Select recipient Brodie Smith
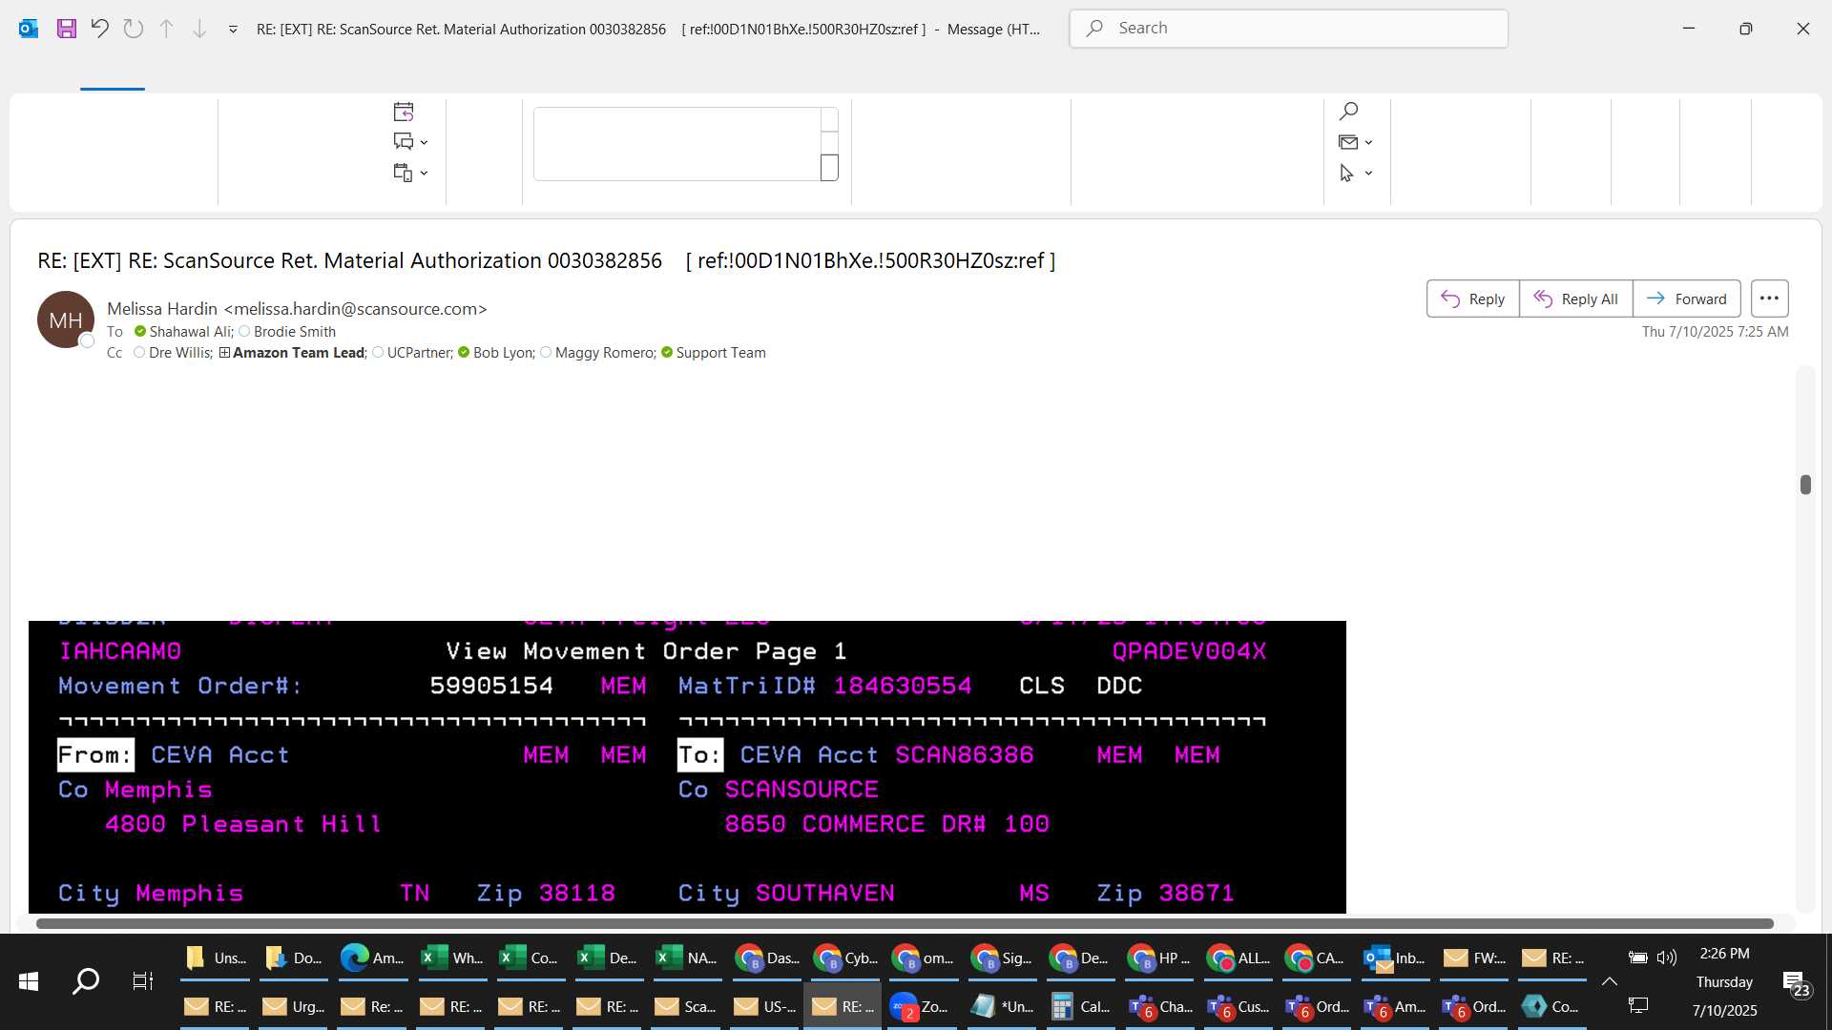Viewport: 1832px width, 1030px height. point(294,332)
